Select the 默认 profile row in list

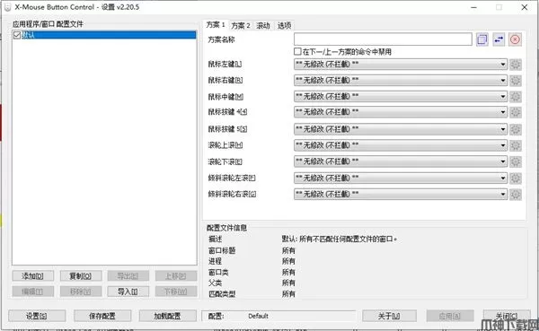click(104, 35)
